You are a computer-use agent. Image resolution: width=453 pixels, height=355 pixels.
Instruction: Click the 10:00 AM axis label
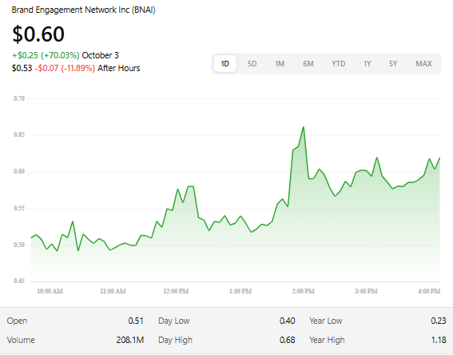[50, 291]
